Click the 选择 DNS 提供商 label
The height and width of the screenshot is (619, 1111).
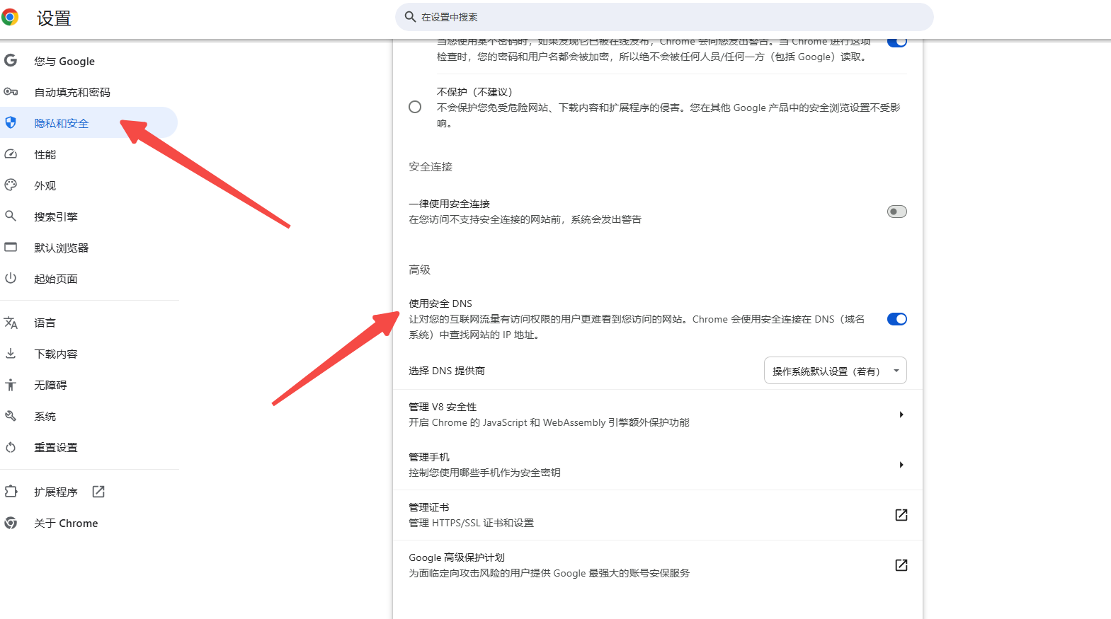(x=447, y=371)
